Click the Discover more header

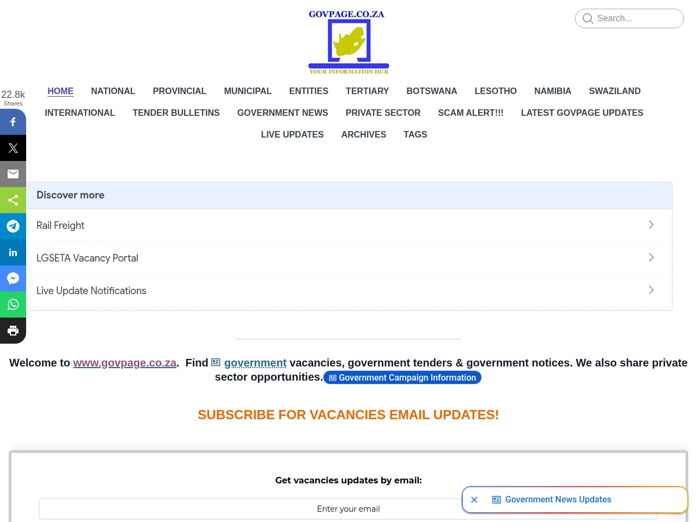click(349, 195)
